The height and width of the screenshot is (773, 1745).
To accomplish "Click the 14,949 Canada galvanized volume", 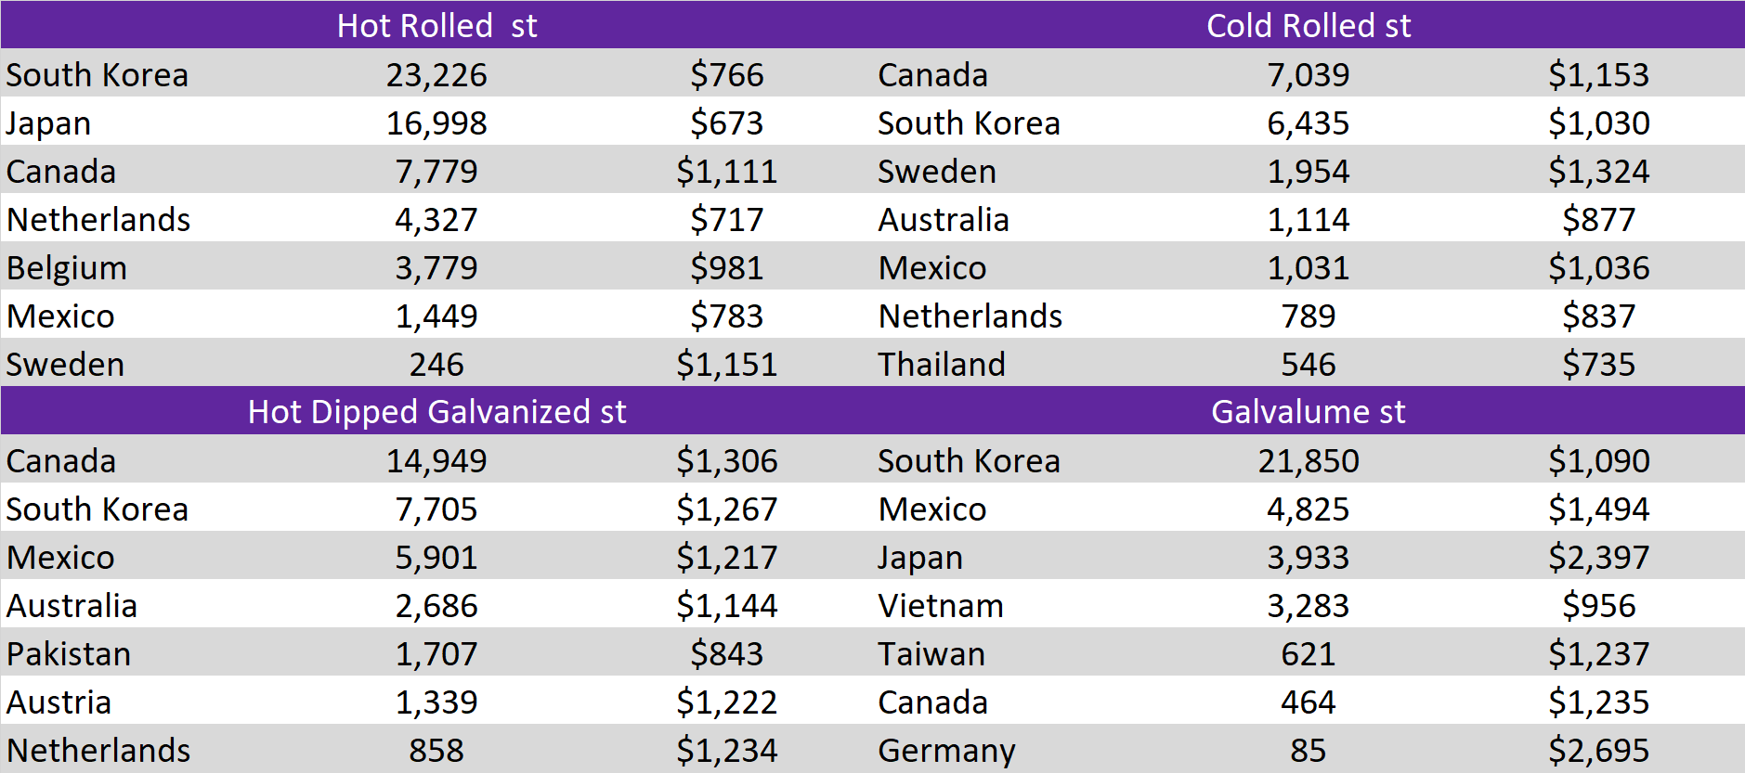I will click(436, 460).
